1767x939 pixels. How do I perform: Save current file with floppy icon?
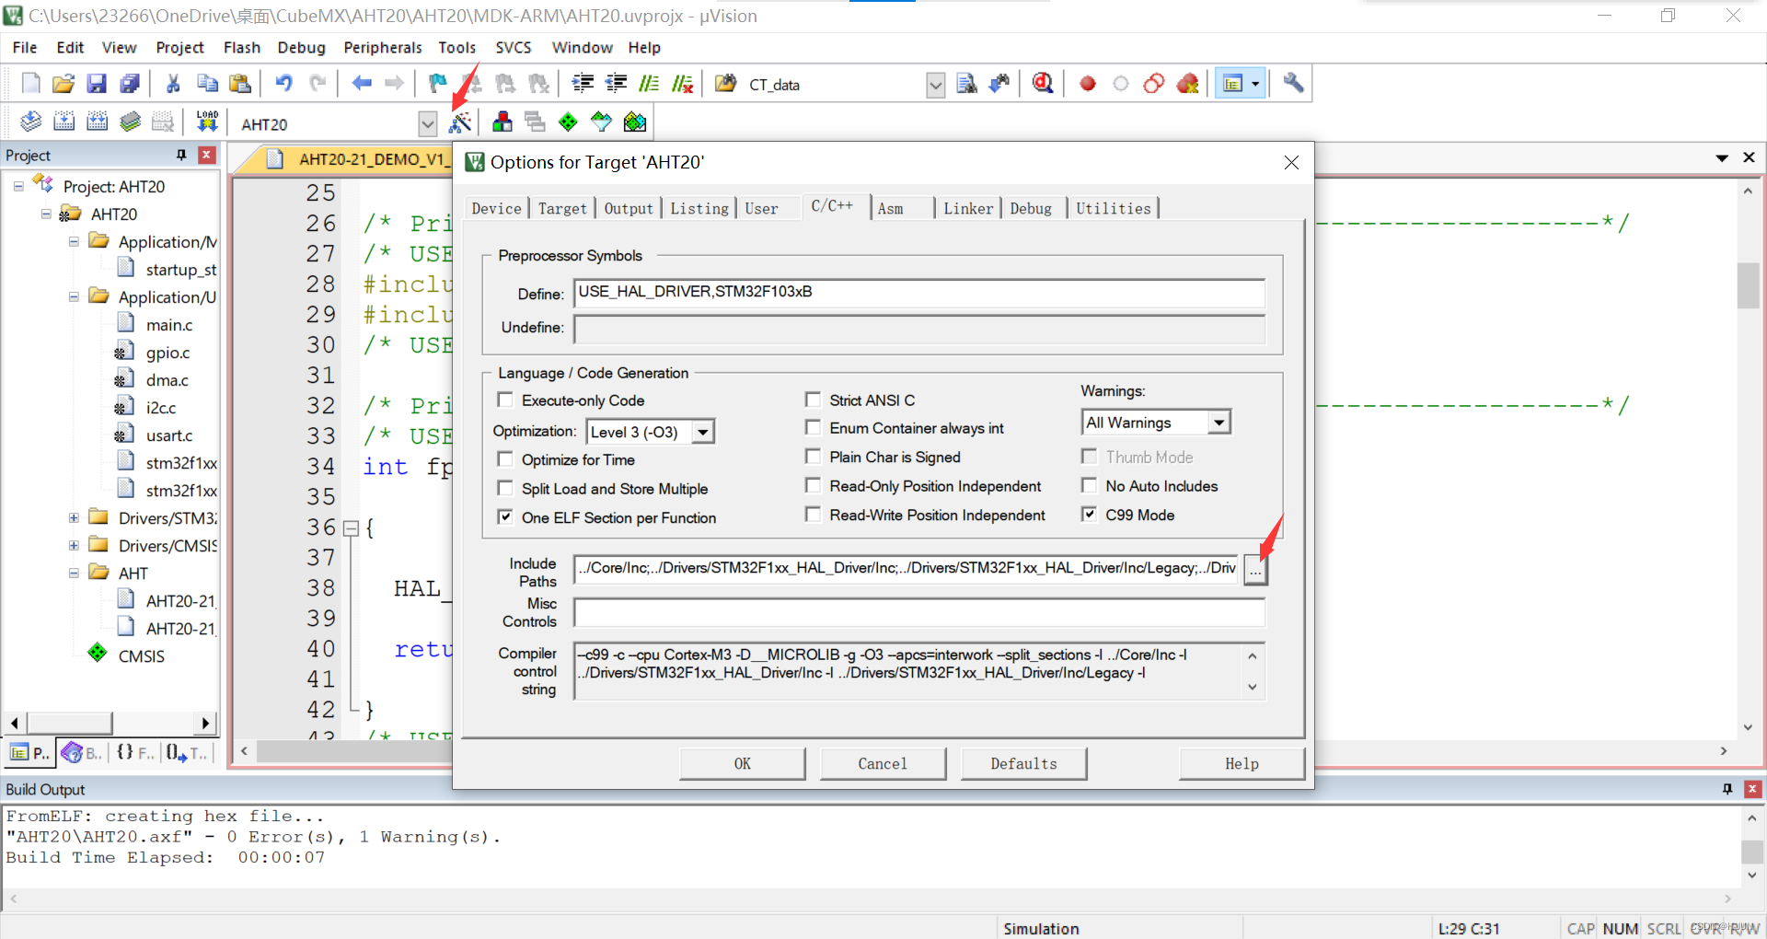(x=97, y=84)
